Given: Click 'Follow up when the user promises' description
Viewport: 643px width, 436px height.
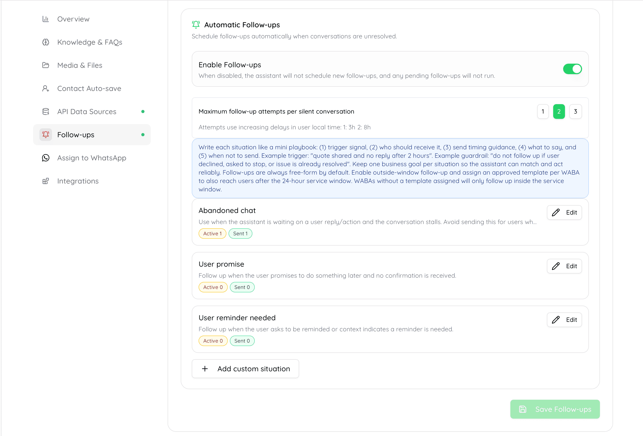Looking at the screenshot, I should (327, 276).
